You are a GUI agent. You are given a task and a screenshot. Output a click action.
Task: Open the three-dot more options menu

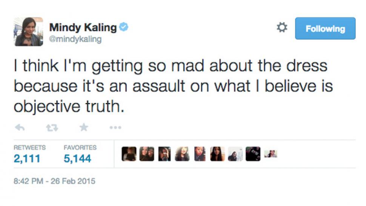click(115, 128)
